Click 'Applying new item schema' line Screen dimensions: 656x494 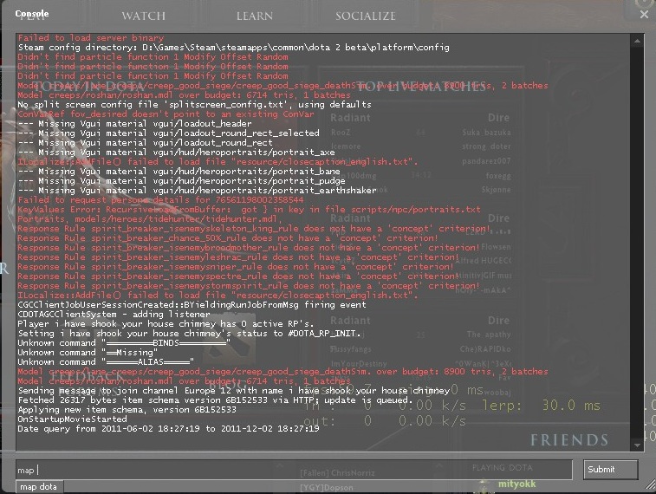pos(127,410)
